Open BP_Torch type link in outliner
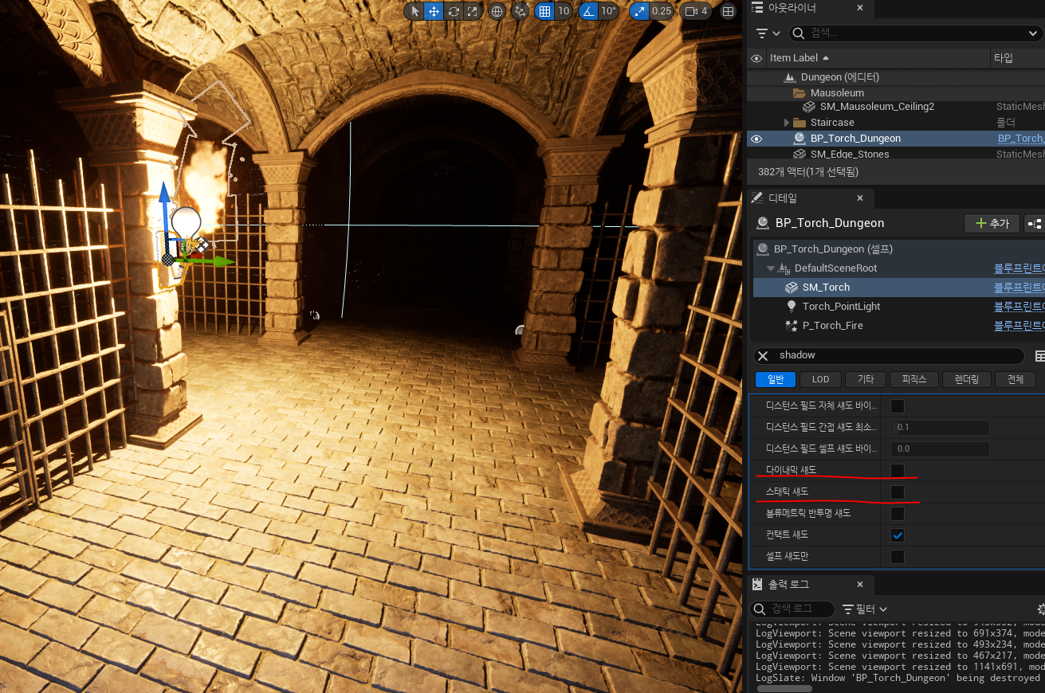The width and height of the screenshot is (1045, 693). (1020, 139)
